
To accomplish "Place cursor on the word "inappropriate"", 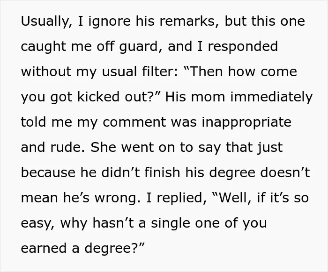I will click(x=246, y=122).
